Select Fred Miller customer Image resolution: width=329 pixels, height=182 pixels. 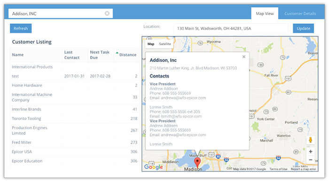[x=74, y=142]
